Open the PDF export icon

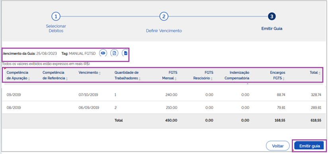coord(114,53)
